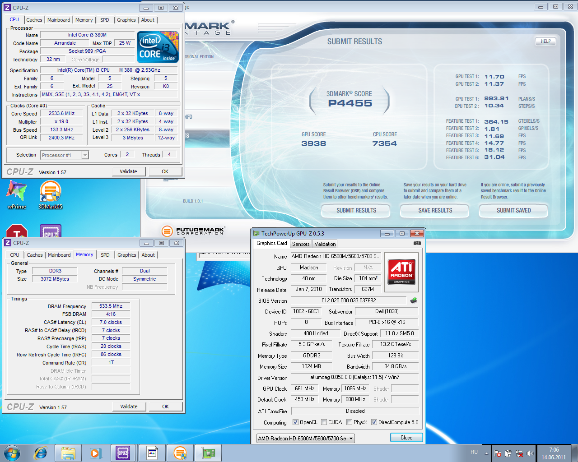Click the Core Speed value 2533.6 MHz
Screen dimensions: 578x462
(x=62, y=114)
